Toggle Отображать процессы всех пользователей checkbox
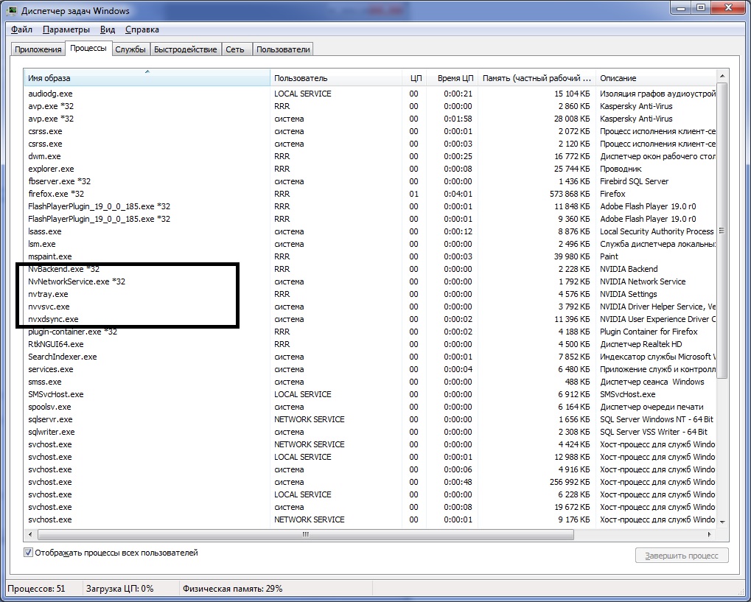 (28, 553)
